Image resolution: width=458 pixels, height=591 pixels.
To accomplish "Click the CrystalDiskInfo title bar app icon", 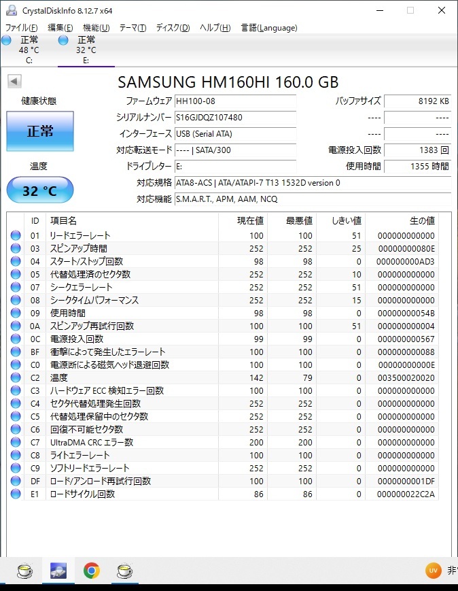I will 10,10.
